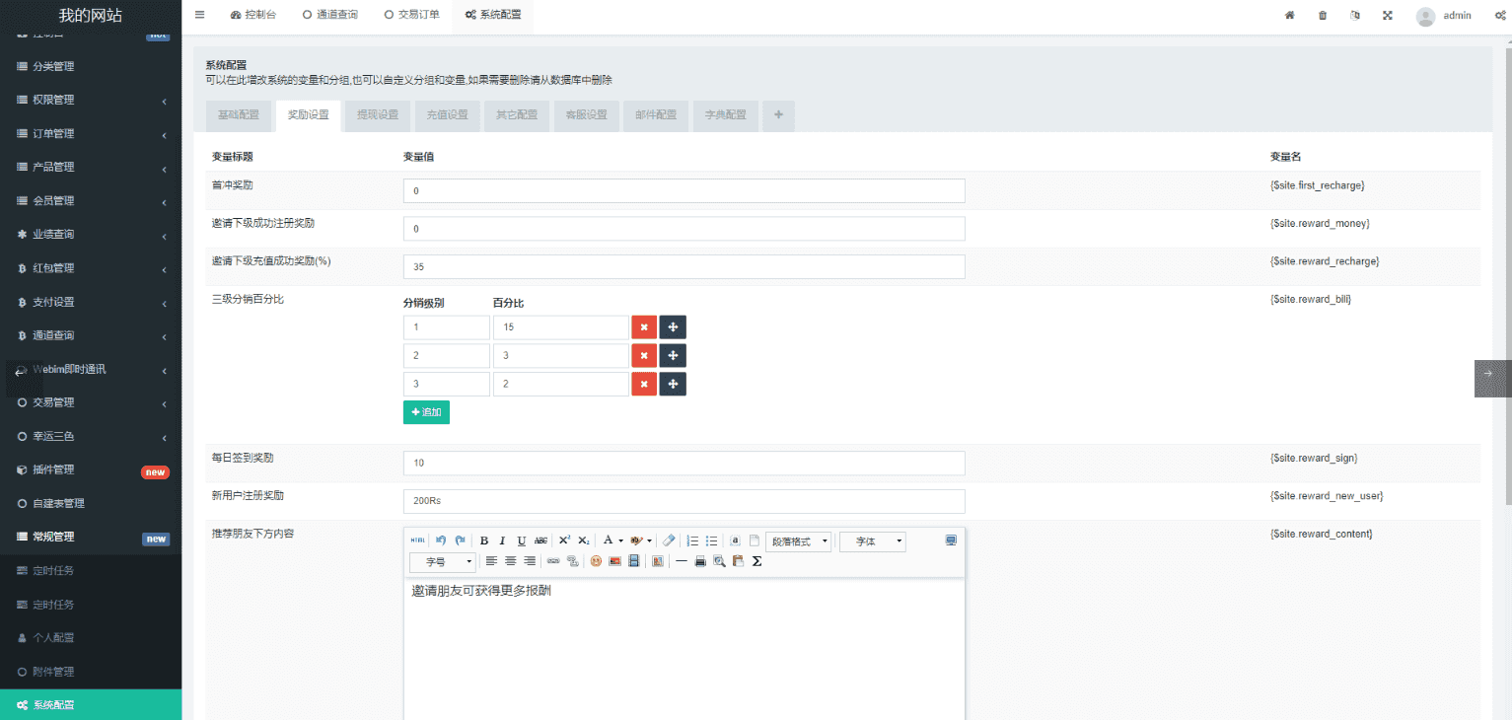Click the plus tab to add group
Screen dimensions: 1512x720
[778, 115]
